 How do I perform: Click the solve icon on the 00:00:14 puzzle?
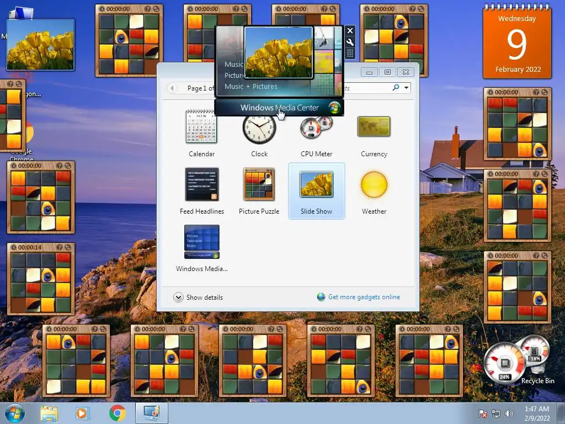[x=68, y=247]
